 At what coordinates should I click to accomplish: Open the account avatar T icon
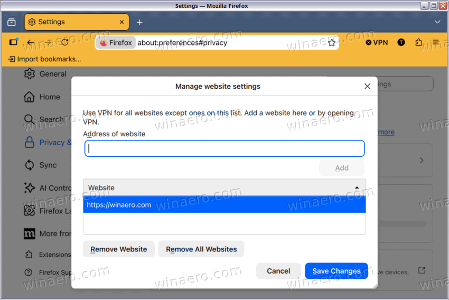point(401,42)
